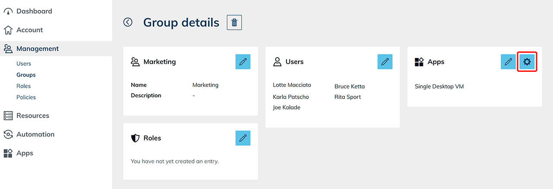Open the Apps section in sidebar
The width and height of the screenshot is (553, 189).
click(25, 153)
